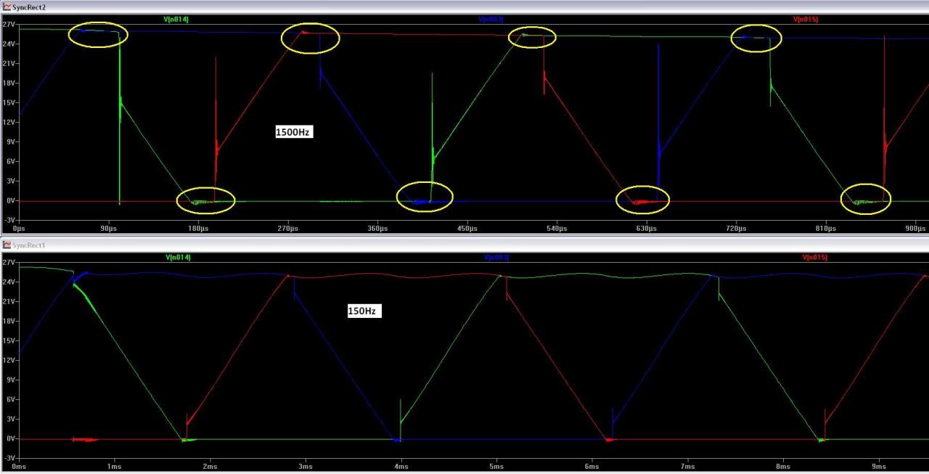Select green V(n014) trace label in SyncRect2
The image size is (929, 474).
[177, 19]
